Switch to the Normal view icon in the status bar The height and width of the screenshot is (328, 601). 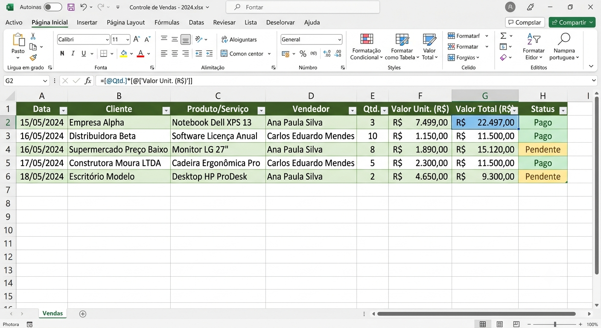click(x=483, y=325)
